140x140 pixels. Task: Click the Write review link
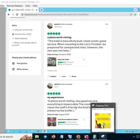pos(22,69)
